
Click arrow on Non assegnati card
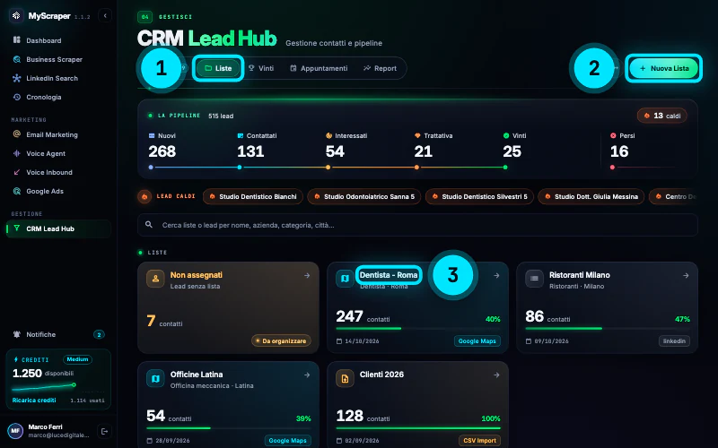click(307, 275)
